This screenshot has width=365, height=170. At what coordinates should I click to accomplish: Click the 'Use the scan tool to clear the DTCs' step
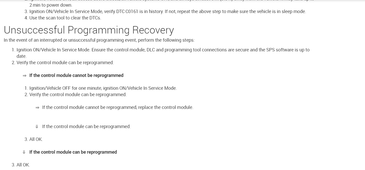click(65, 18)
